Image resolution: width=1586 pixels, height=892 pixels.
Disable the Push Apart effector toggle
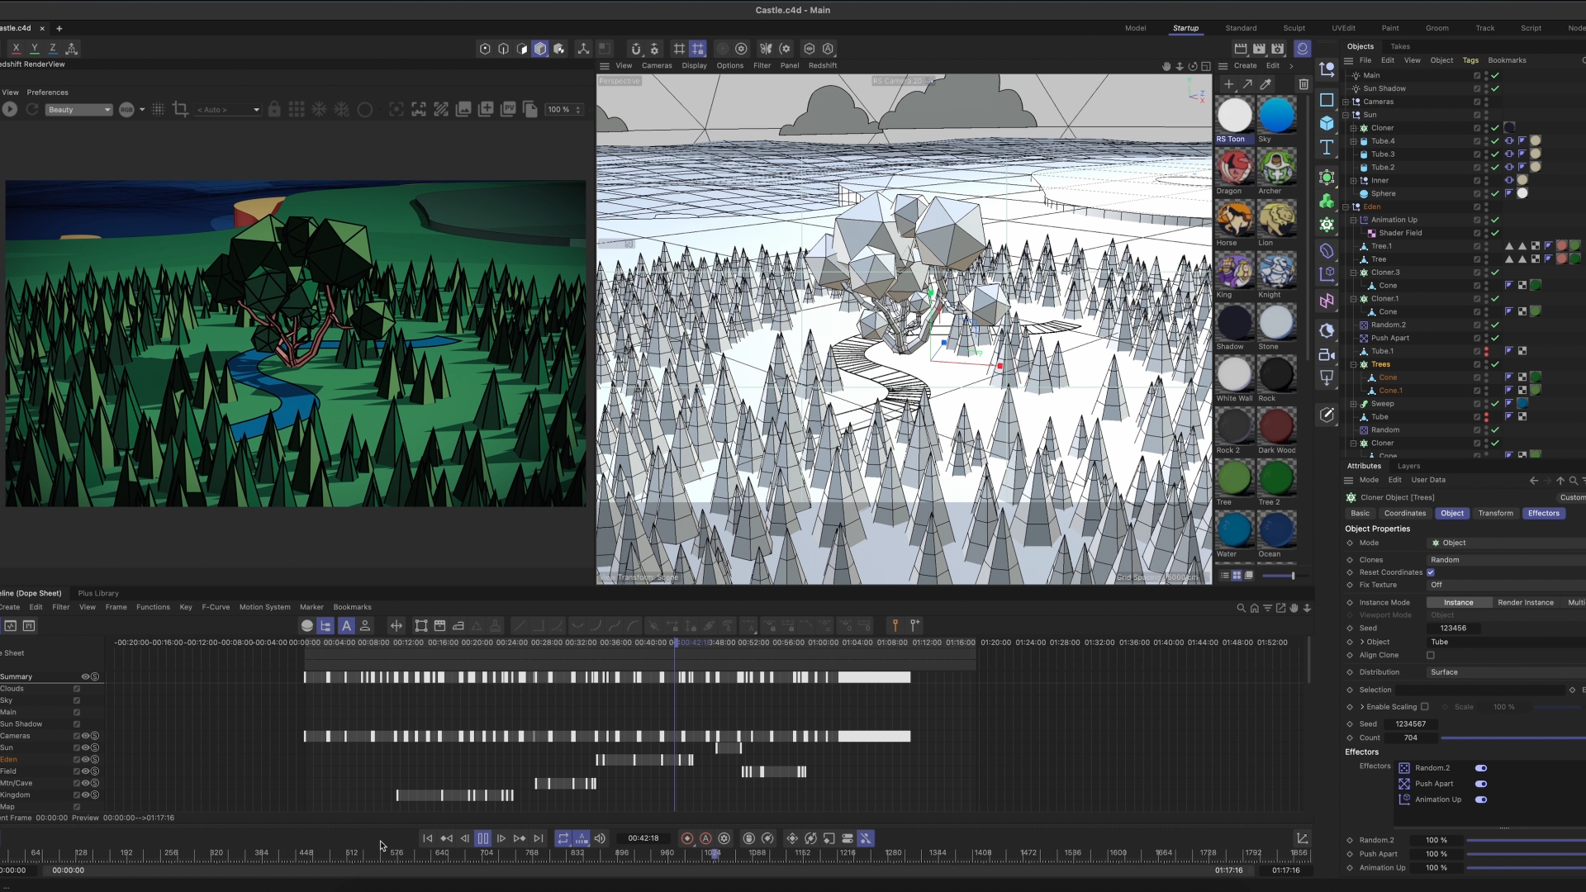(x=1481, y=784)
